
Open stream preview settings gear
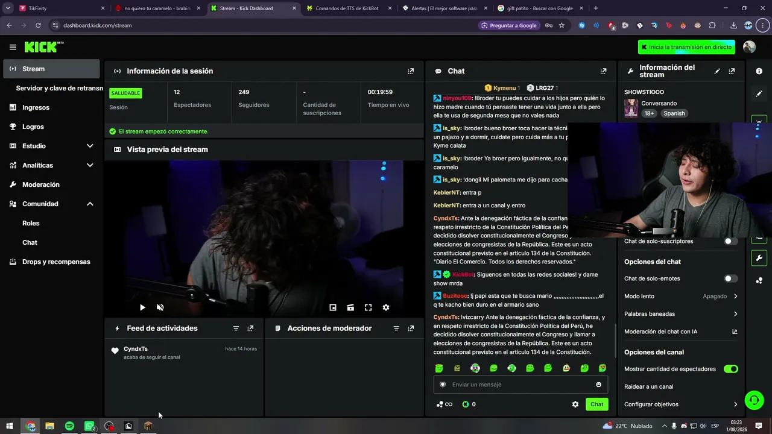(x=386, y=307)
